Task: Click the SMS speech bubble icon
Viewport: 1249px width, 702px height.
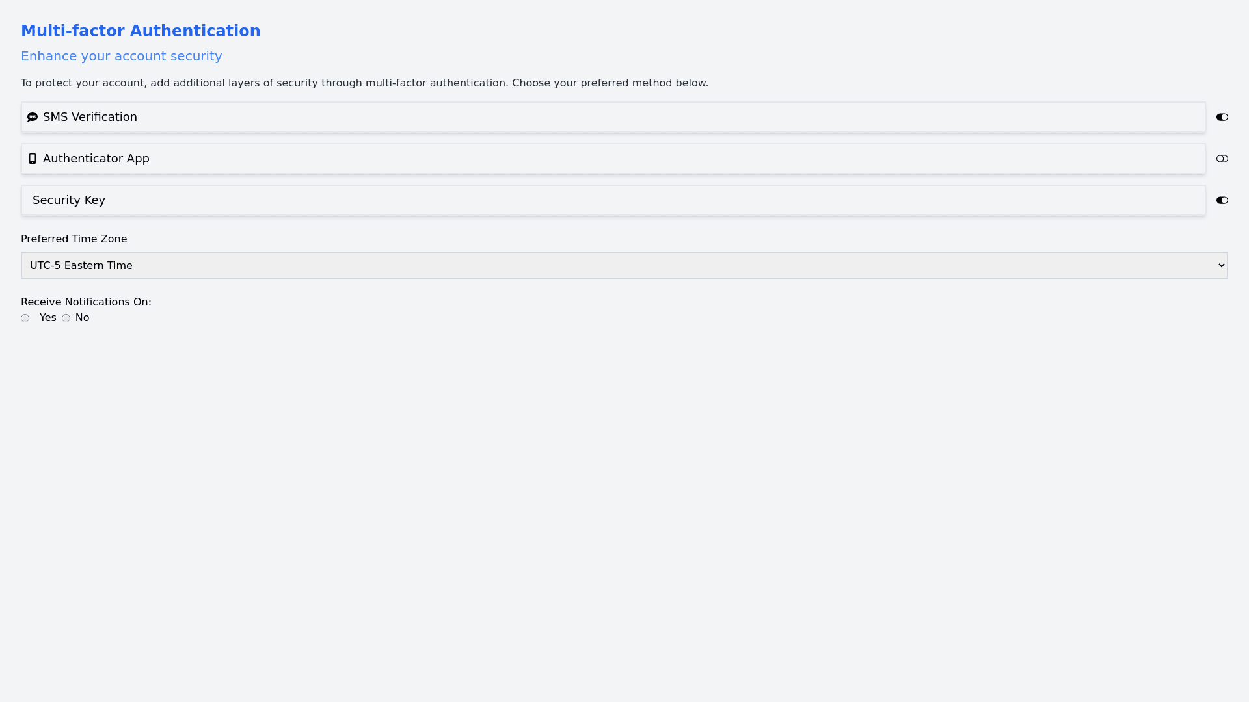Action: [x=33, y=117]
